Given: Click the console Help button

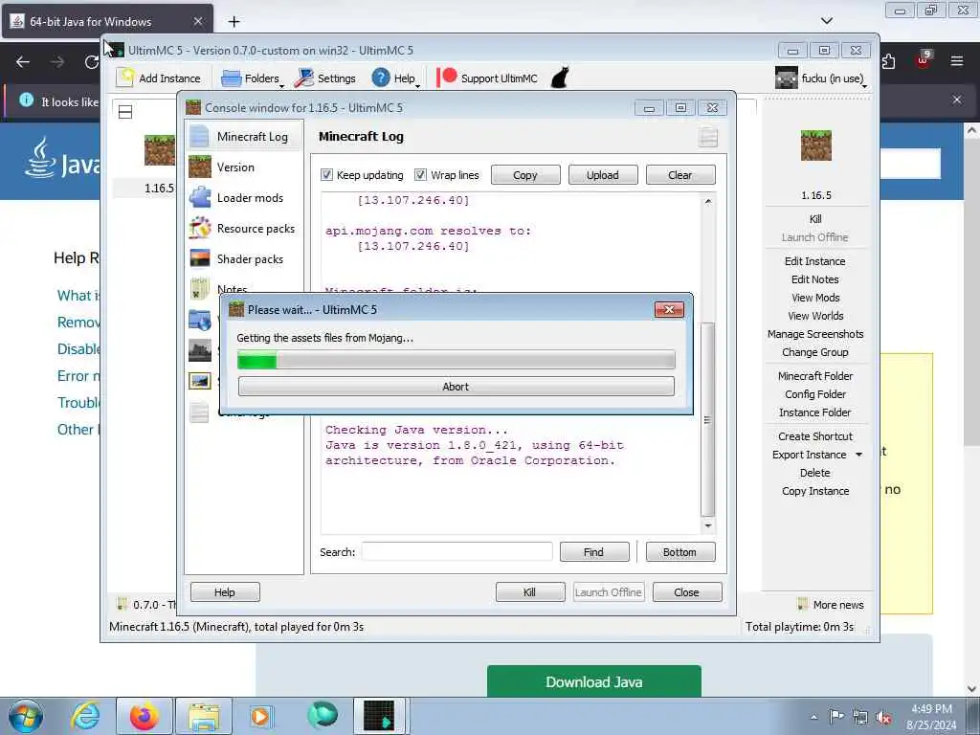Looking at the screenshot, I should (225, 591).
